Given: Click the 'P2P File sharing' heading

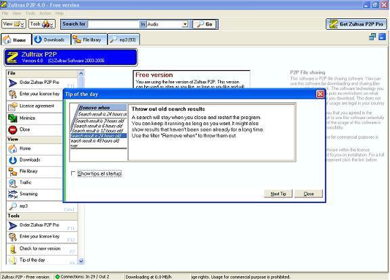Looking at the screenshot, I should (x=307, y=72).
